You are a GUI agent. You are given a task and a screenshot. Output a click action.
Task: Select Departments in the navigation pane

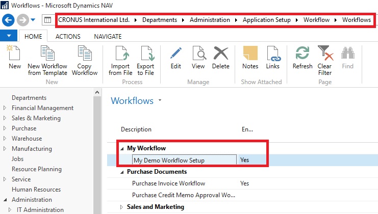[x=29, y=98]
